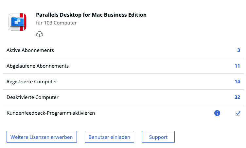Click the Kundenfeedback-Programm aktivieren label
Screen dimensions: 246x148
point(51,113)
